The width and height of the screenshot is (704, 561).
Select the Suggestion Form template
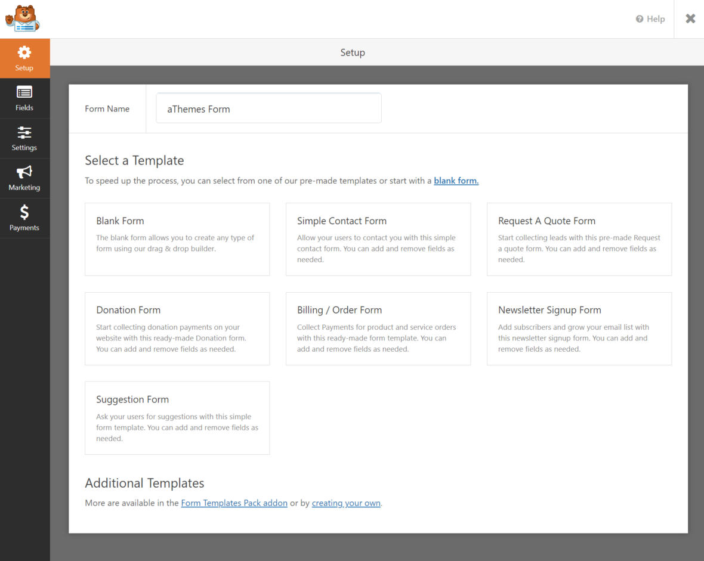(x=177, y=418)
